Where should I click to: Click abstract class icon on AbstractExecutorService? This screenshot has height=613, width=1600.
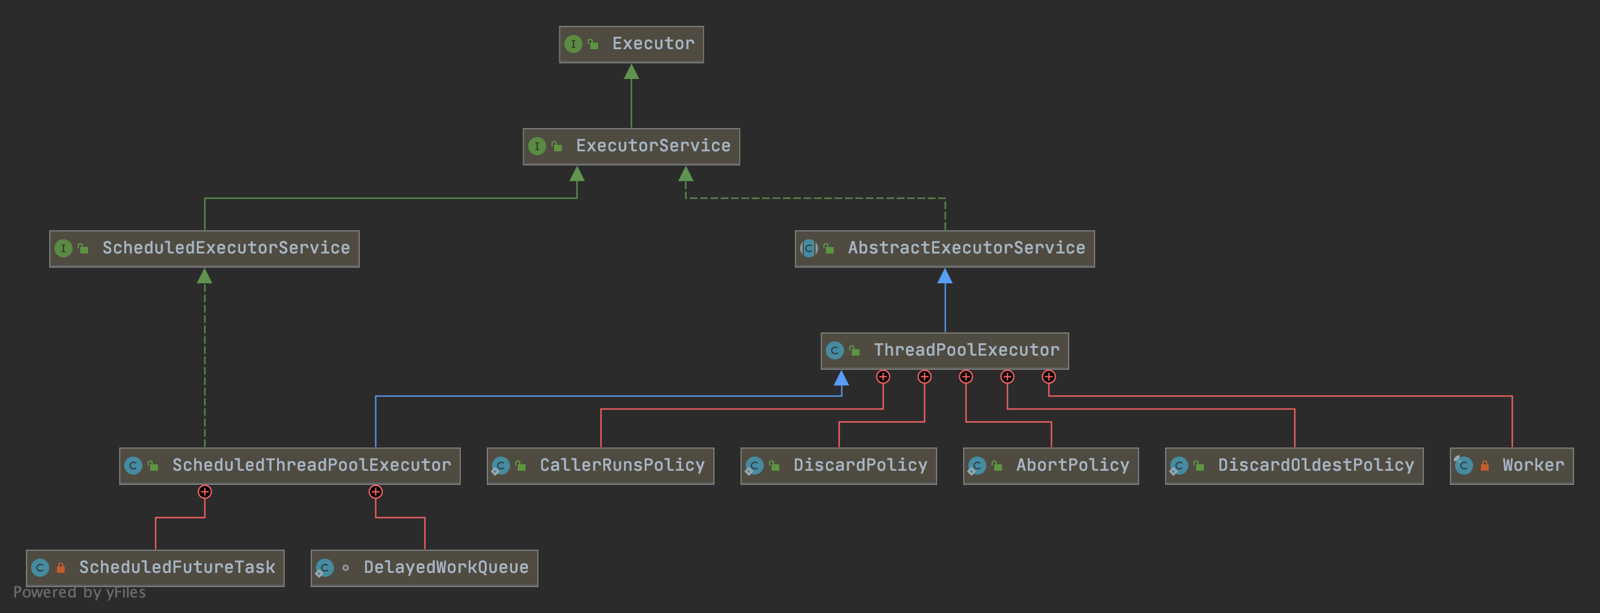coord(809,248)
